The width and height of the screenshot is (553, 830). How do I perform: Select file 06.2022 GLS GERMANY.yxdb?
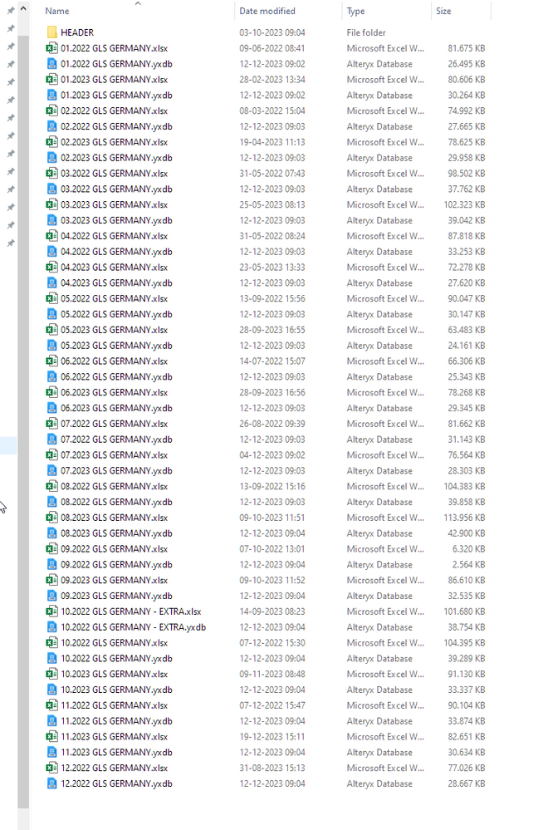(116, 377)
